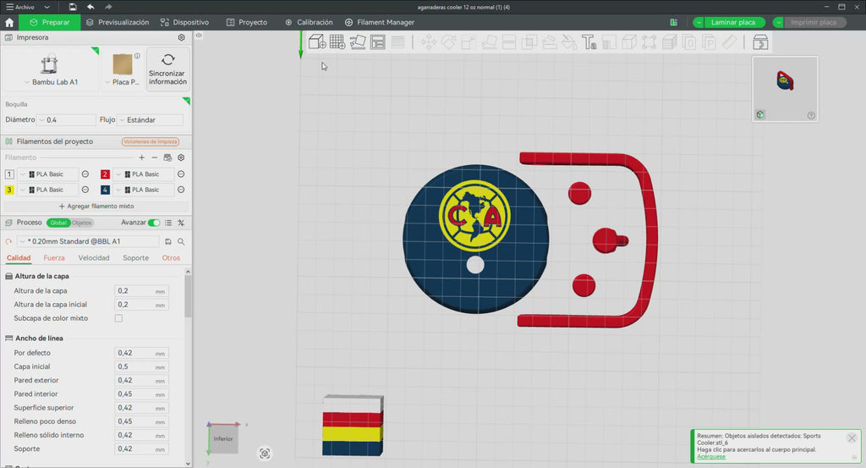Edit filament 1 preset circle icon
The image size is (866, 468).
click(85, 174)
